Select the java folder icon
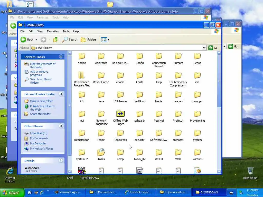Viewport: 263px width, 197px height. click(x=101, y=95)
